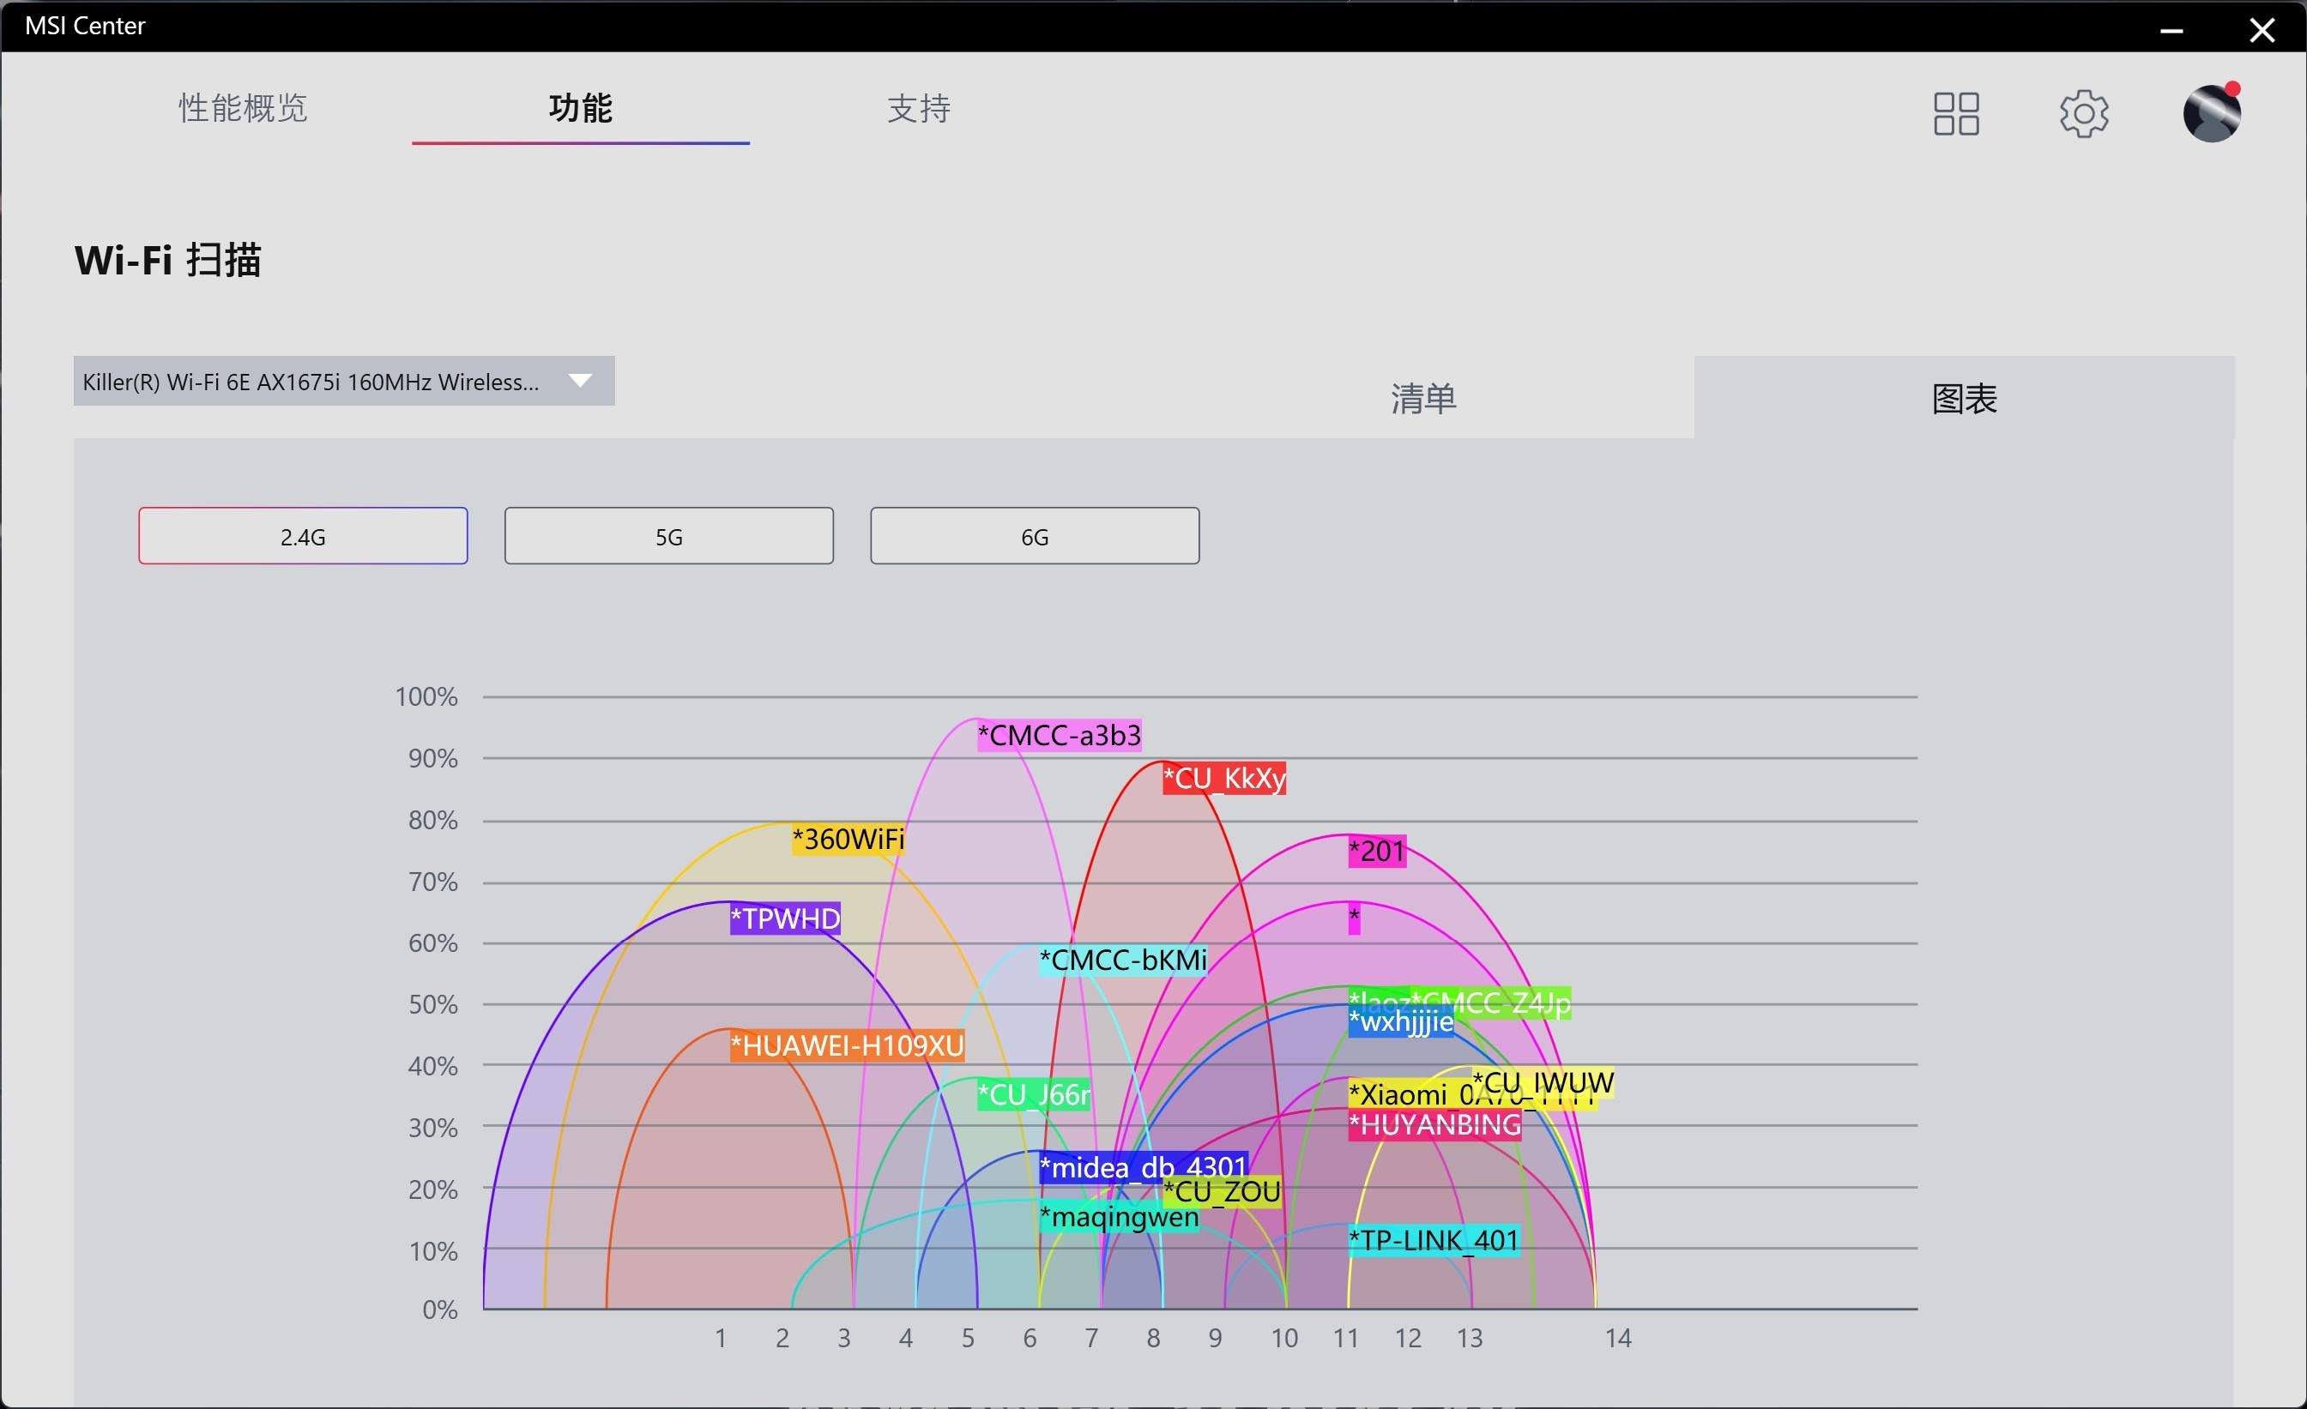Switch to the 5G band
2307x1409 pixels.
[x=668, y=536]
